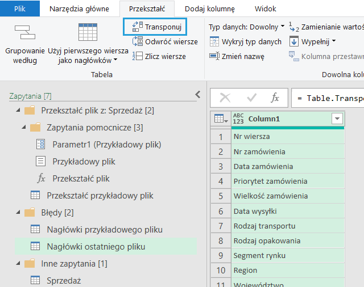This screenshot has height=287, width=364.
Task: Open the Column1 filter dropdown arrow
Action: (x=337, y=119)
